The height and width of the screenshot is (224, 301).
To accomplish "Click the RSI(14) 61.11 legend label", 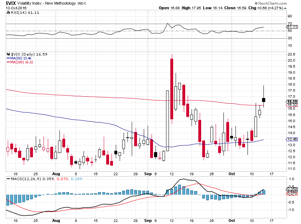I will pos(25,12).
